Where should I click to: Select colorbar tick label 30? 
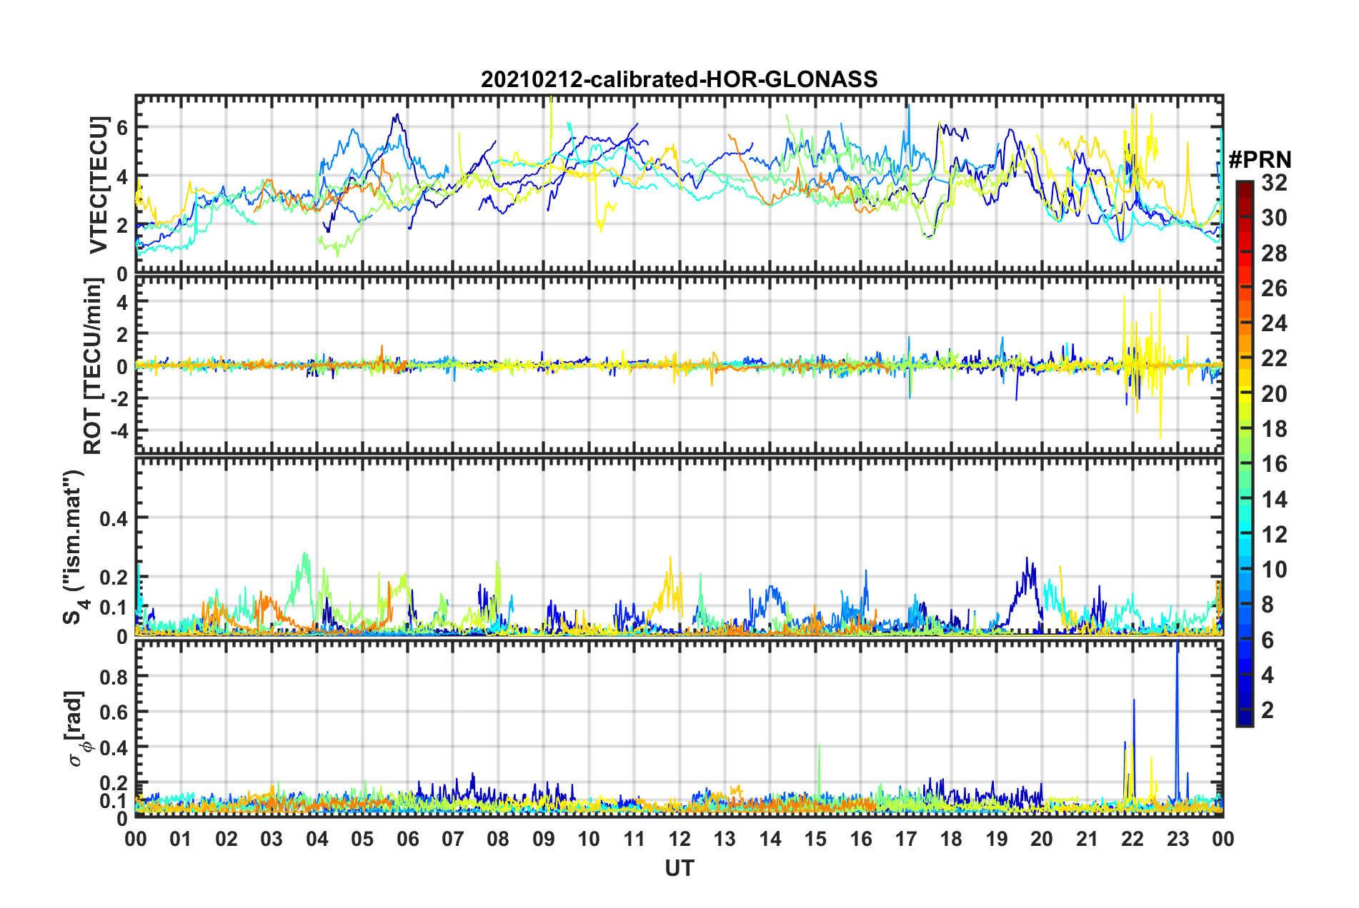1274,218
